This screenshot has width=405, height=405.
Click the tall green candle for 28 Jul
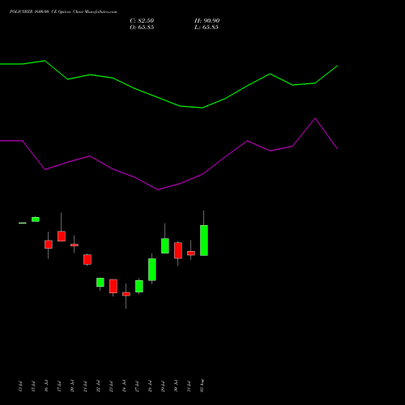click(152, 270)
